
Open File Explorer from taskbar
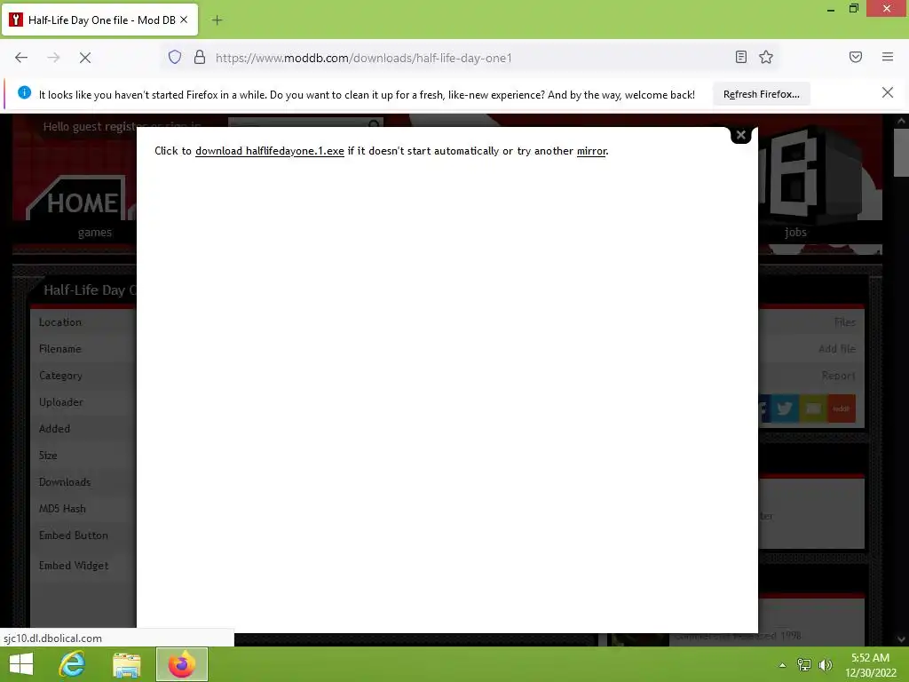(x=126, y=664)
